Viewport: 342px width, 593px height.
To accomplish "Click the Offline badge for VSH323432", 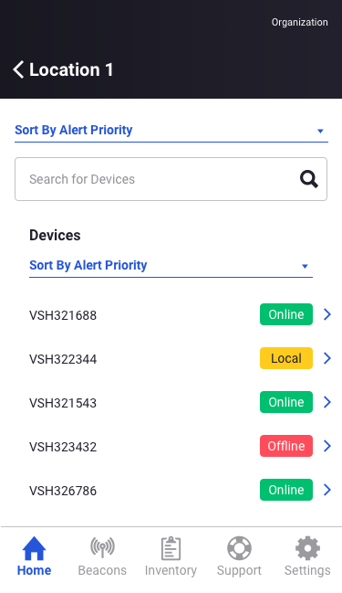I will click(x=286, y=446).
